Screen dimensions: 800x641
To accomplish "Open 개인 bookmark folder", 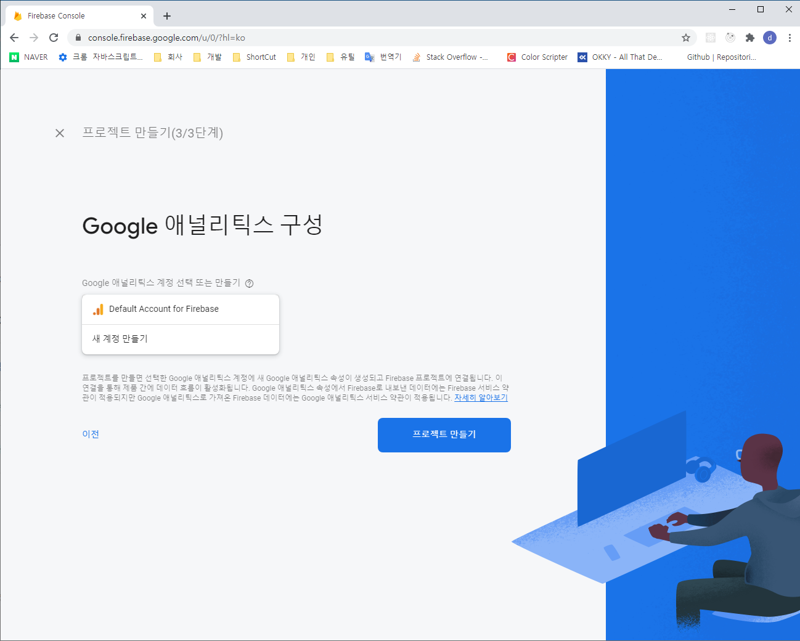I will pyautogui.click(x=301, y=57).
